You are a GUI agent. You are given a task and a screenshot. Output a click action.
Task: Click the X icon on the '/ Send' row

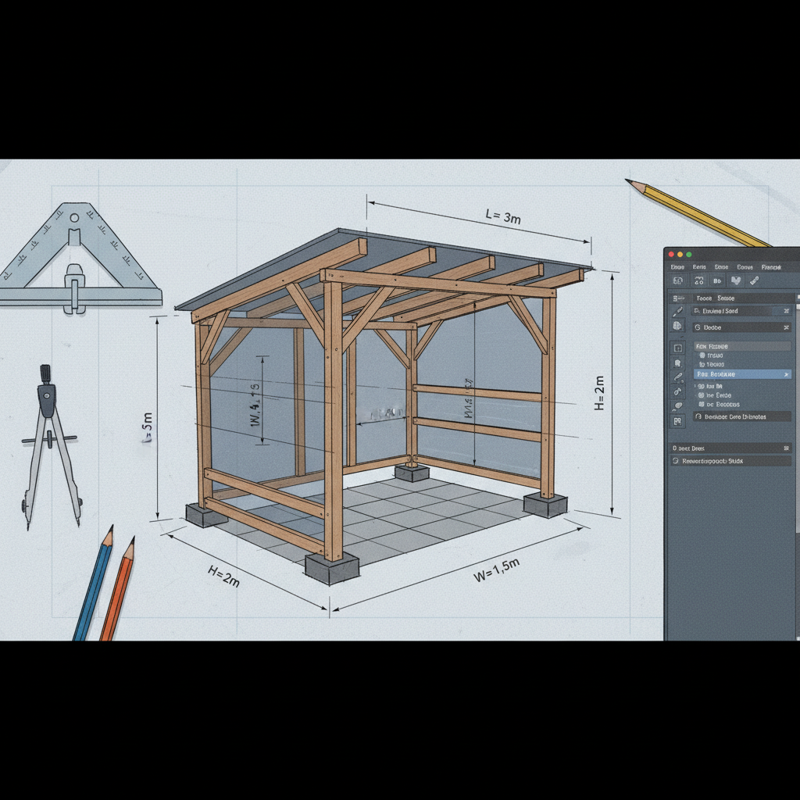(786, 311)
